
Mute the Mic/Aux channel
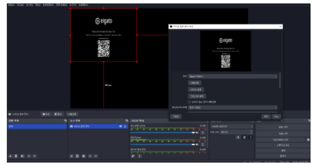coord(197,145)
